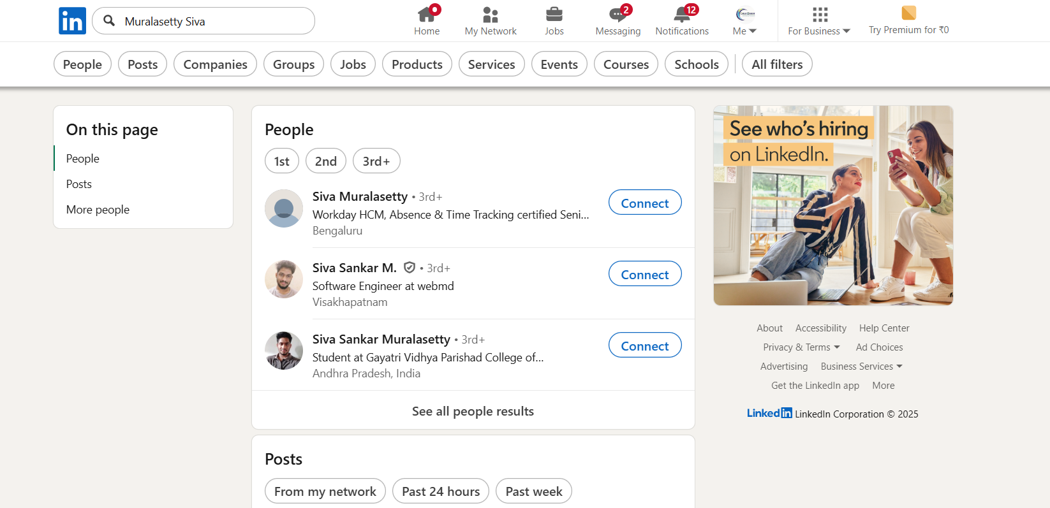Toggle the 1st connections filter
Screen dimensions: 1050x508
tap(281, 161)
